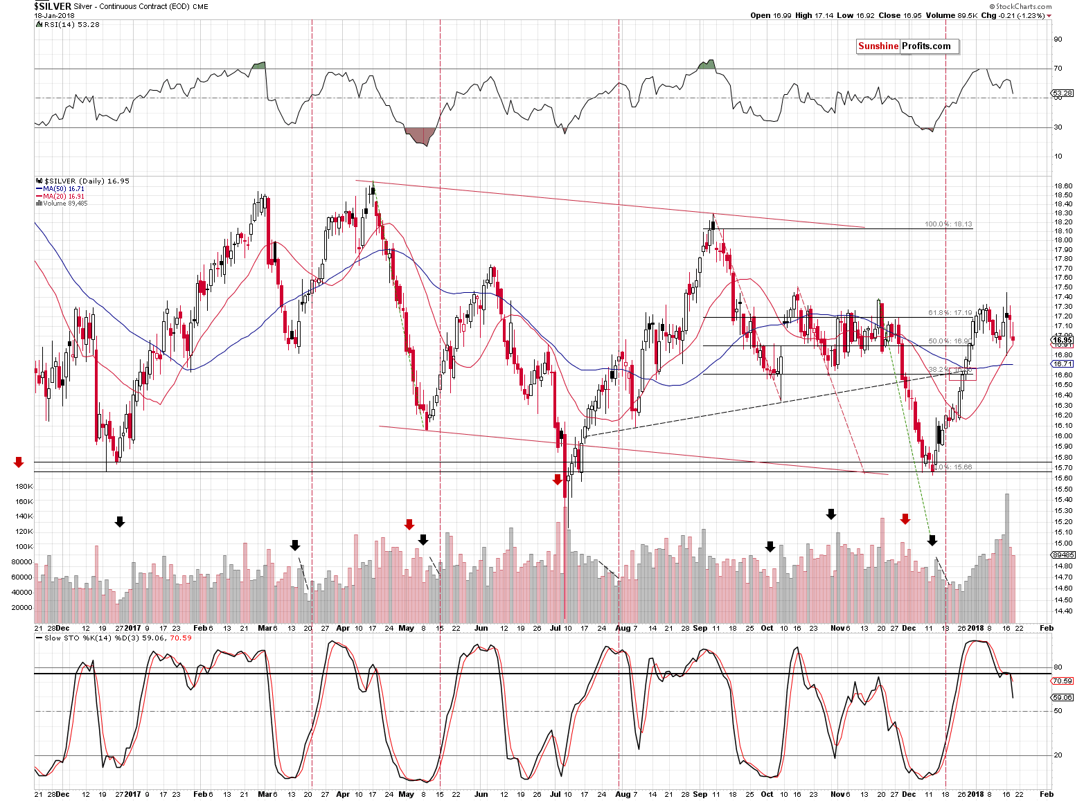
Task: Click the 180K volume axis label
Action: (24, 487)
